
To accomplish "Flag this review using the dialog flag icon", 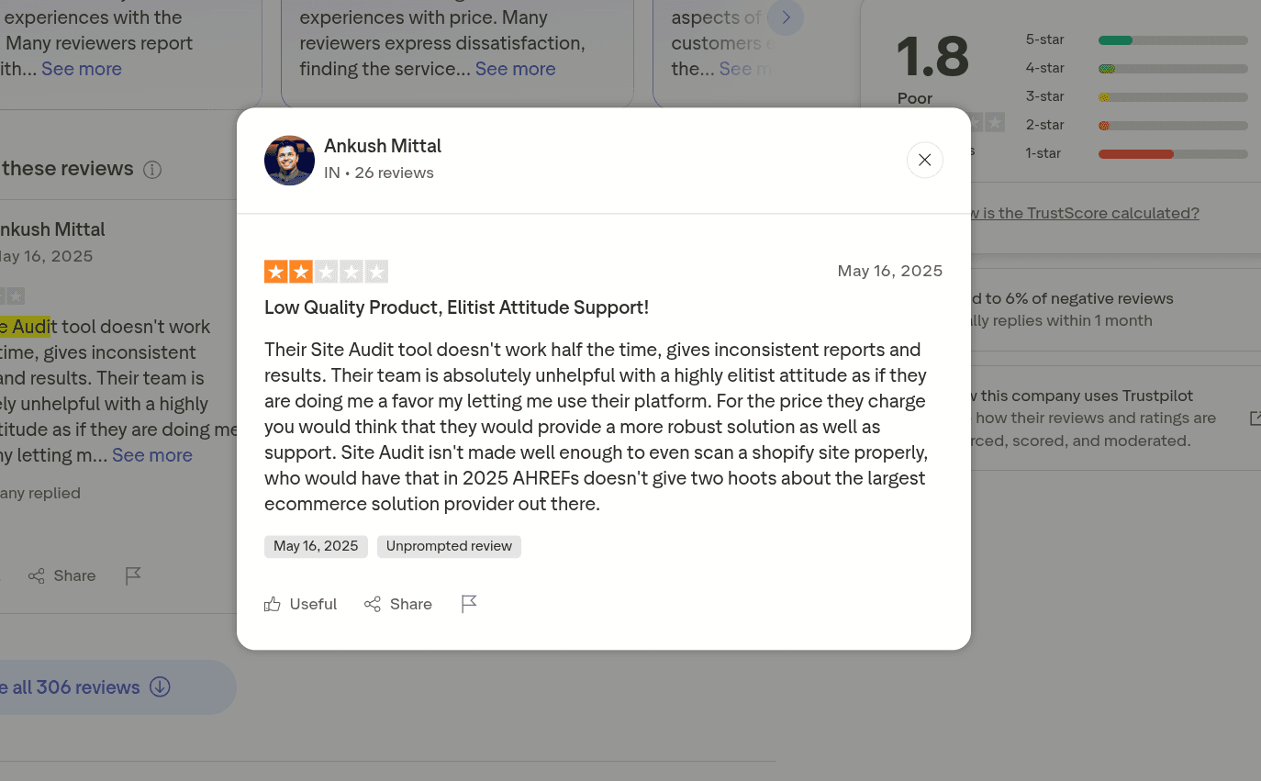I will (x=469, y=603).
